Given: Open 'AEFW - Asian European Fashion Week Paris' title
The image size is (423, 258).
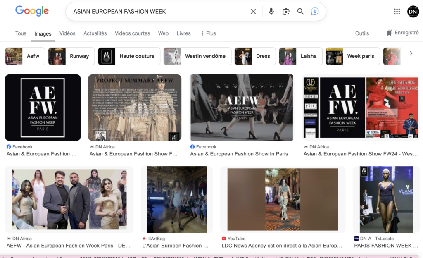Looking at the screenshot, I should coord(69,246).
